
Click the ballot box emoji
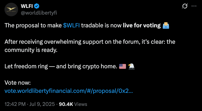[x=166, y=26]
